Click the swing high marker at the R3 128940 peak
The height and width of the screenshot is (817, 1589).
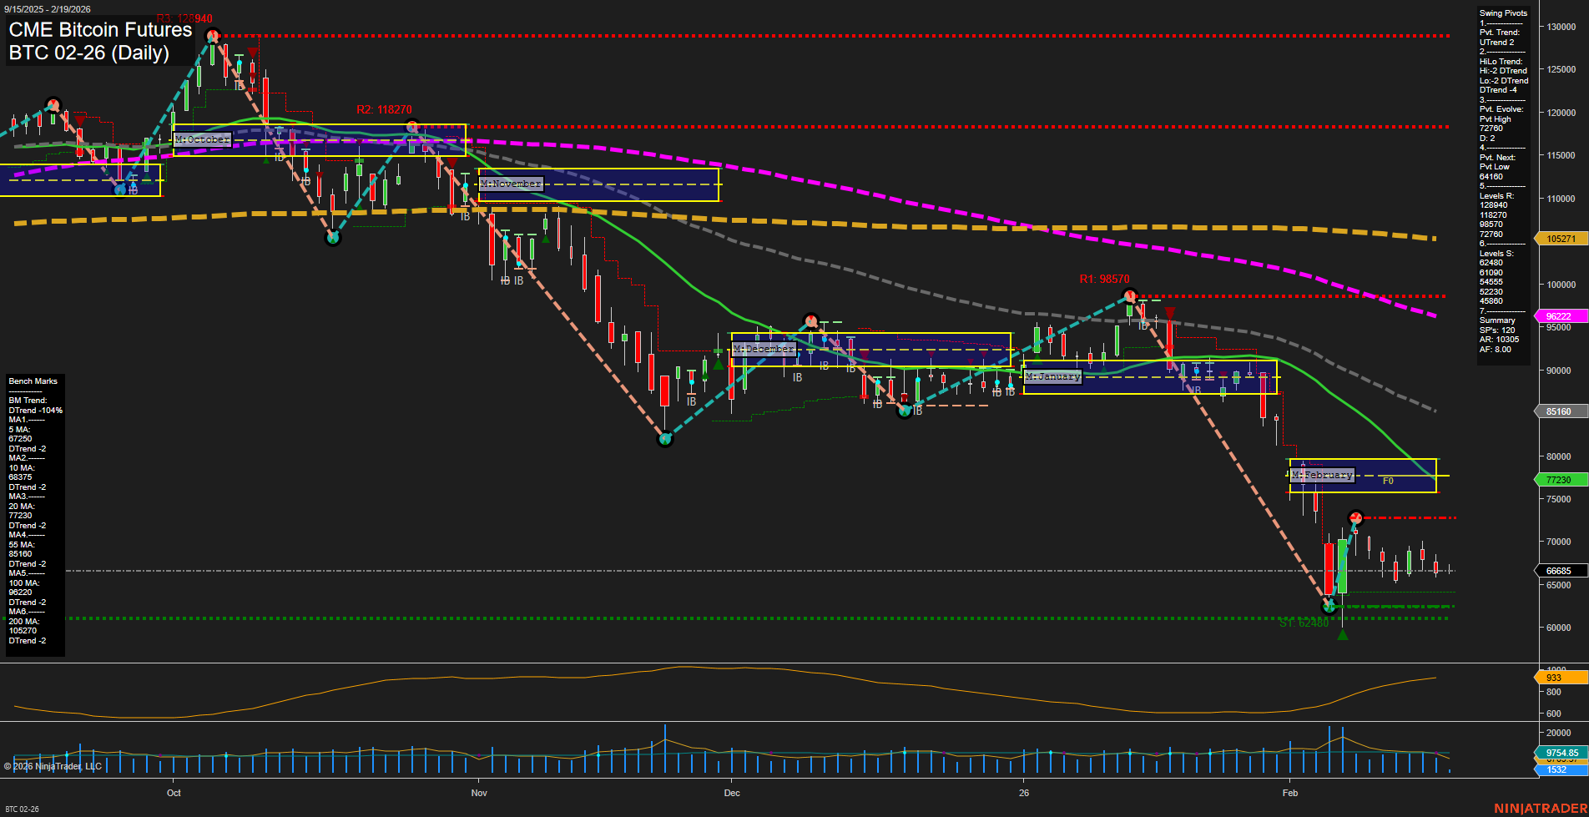click(213, 33)
